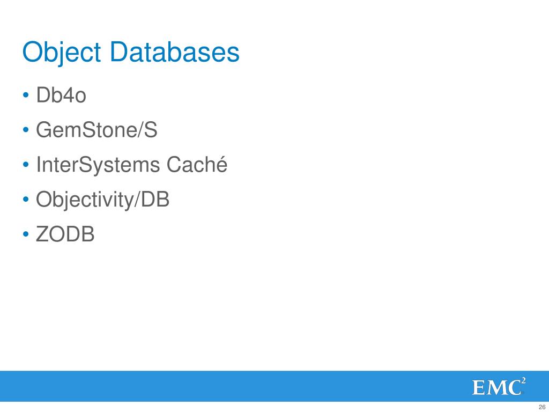Click the bullet dot beside GemStone/S
The height and width of the screenshot is (412, 549).
(26, 130)
